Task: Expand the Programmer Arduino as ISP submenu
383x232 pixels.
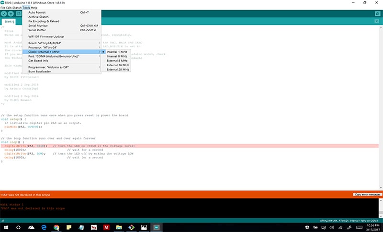Action: point(62,67)
